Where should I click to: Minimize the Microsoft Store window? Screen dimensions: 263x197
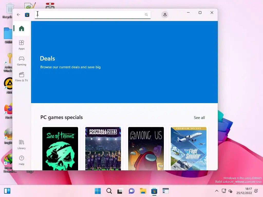[188, 13]
